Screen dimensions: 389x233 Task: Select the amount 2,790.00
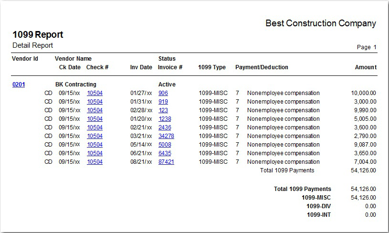[x=365, y=136]
